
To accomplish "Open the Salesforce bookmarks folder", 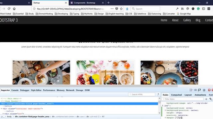I will (x=140, y=14).
